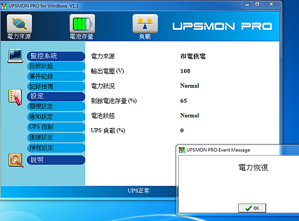Image resolution: width=299 pixels, height=221 pixels.
Task: Click the 負載 load balance icon
Action: coord(145,23)
